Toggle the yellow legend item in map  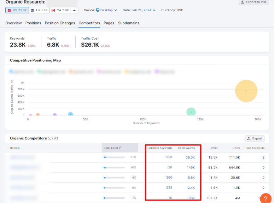[x=138, y=72]
